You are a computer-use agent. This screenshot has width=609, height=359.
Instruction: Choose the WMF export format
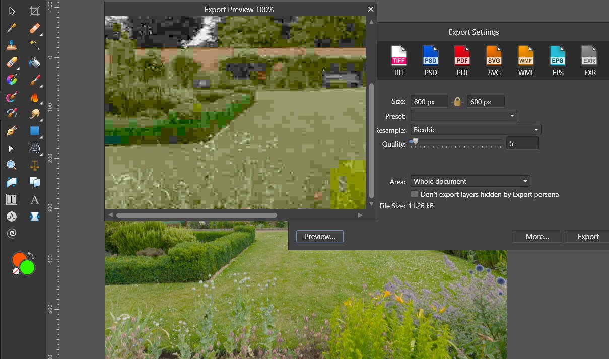coord(526,60)
